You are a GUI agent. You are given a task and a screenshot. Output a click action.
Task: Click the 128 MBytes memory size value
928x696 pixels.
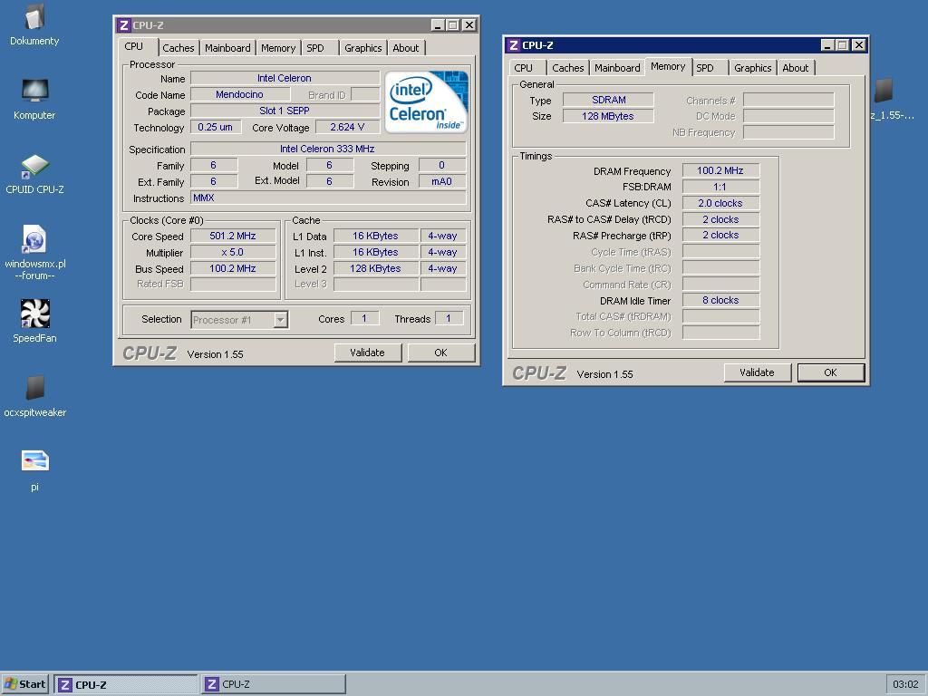(x=608, y=116)
